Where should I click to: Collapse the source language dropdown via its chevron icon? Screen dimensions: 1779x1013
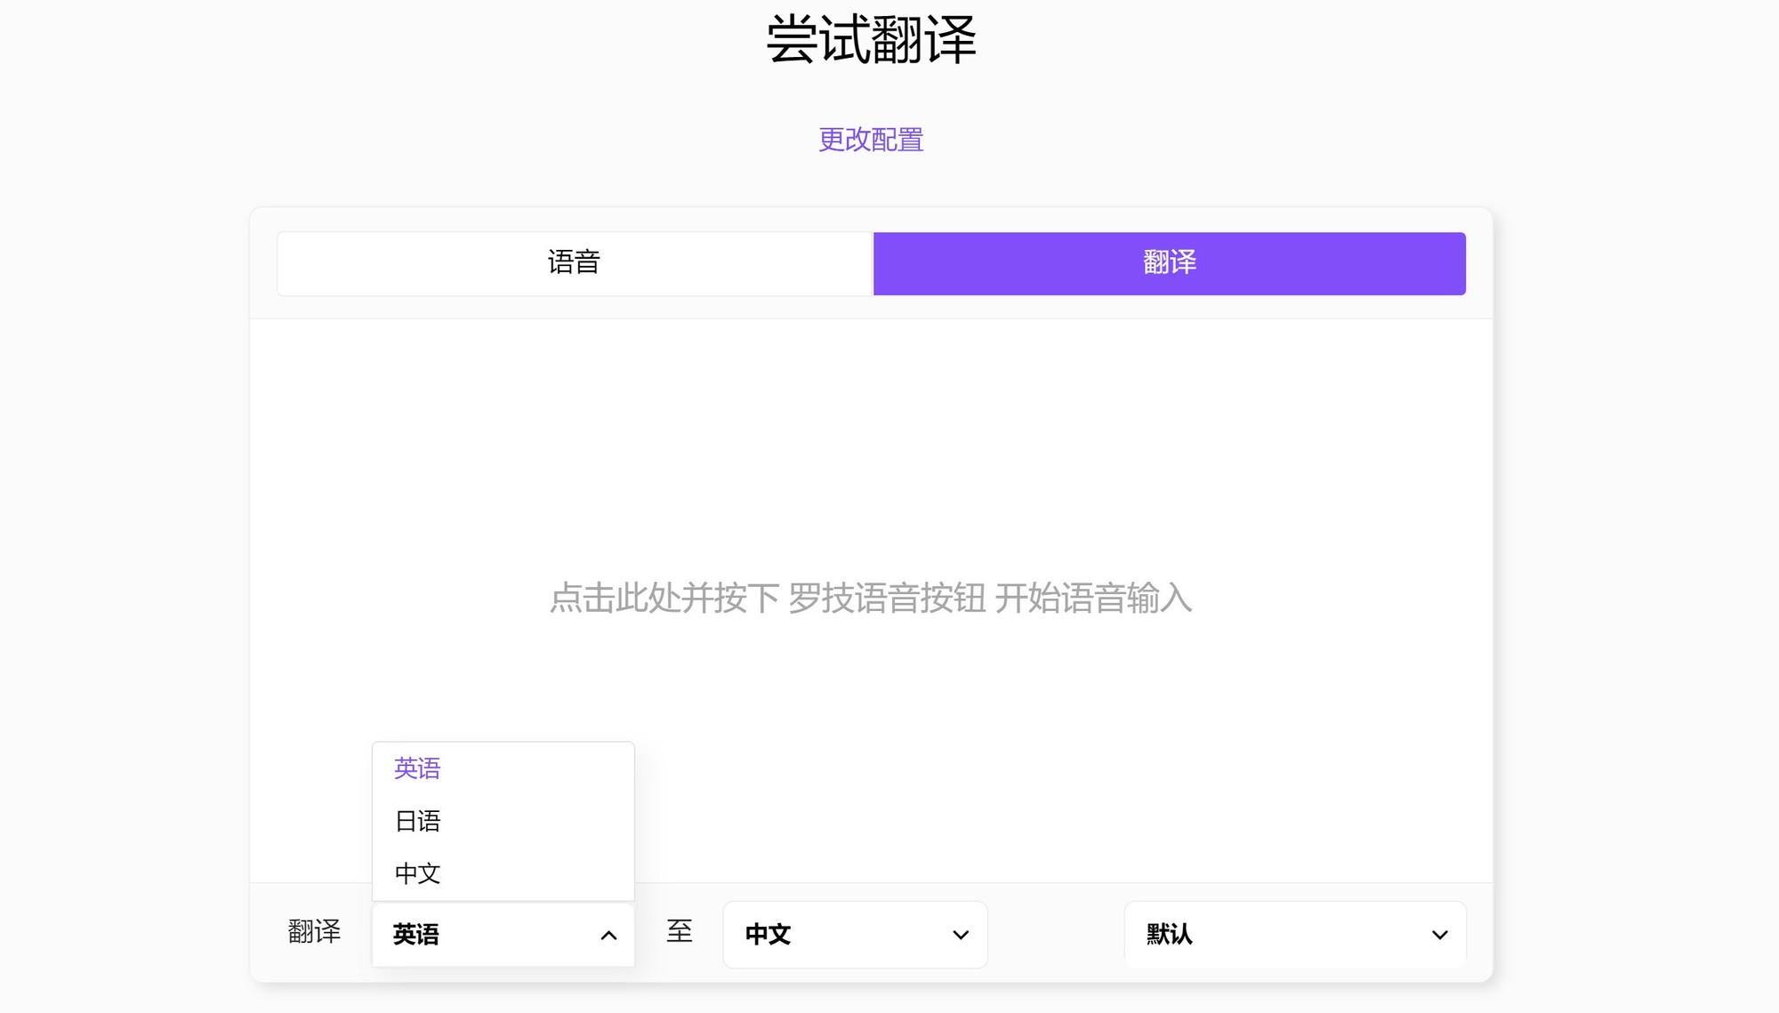click(x=609, y=935)
